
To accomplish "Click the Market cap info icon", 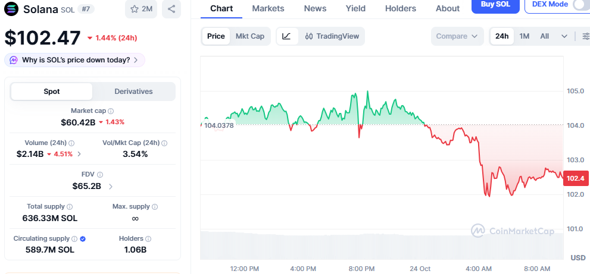I will click(111, 111).
